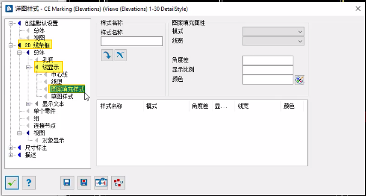
Task: Collapse the 创建默认设置 tree node
Action: pyautogui.click(x=11, y=23)
